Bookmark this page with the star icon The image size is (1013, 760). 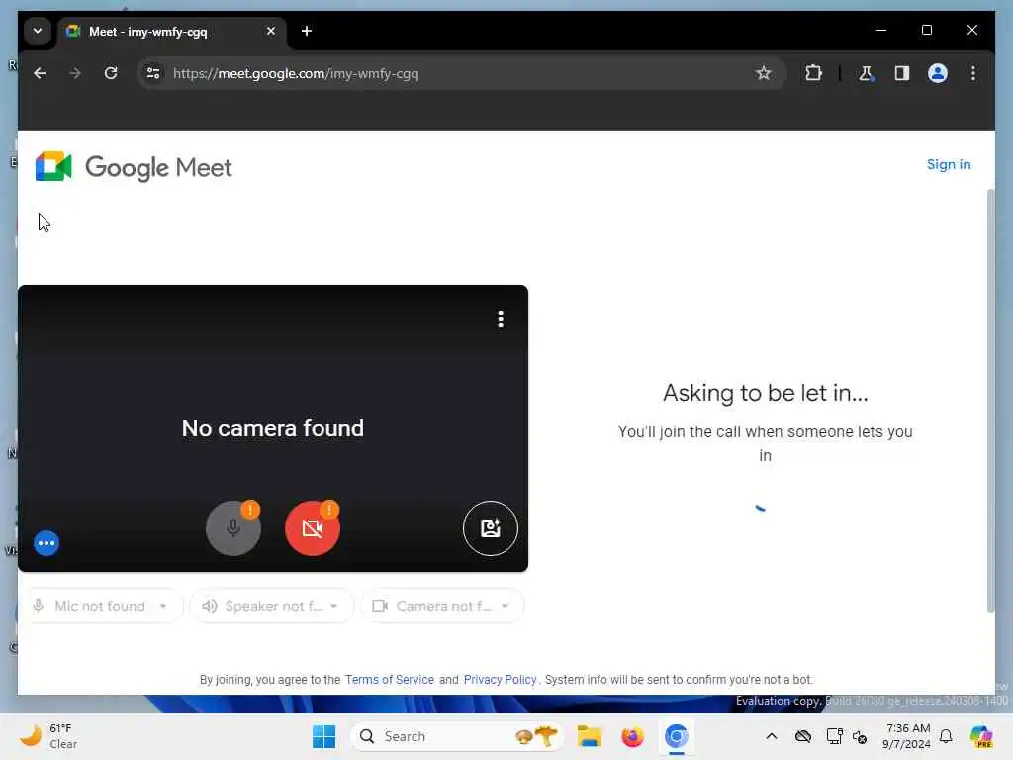pos(764,73)
